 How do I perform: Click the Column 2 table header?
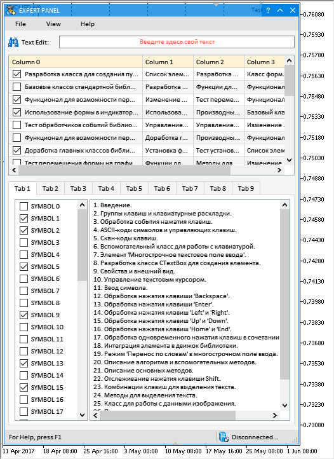pyautogui.click(x=219, y=62)
